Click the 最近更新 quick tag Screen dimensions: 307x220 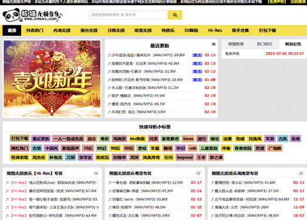coord(41,139)
